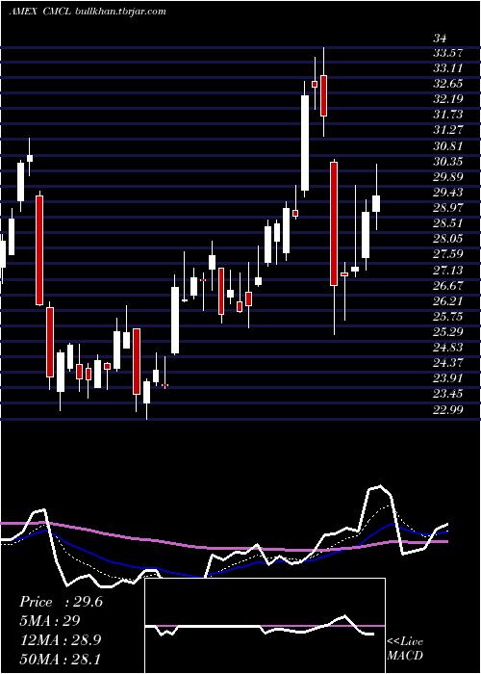Image resolution: width=481 pixels, height=674 pixels.
Task: Click the 23.91 price axis label
Action: [447, 378]
